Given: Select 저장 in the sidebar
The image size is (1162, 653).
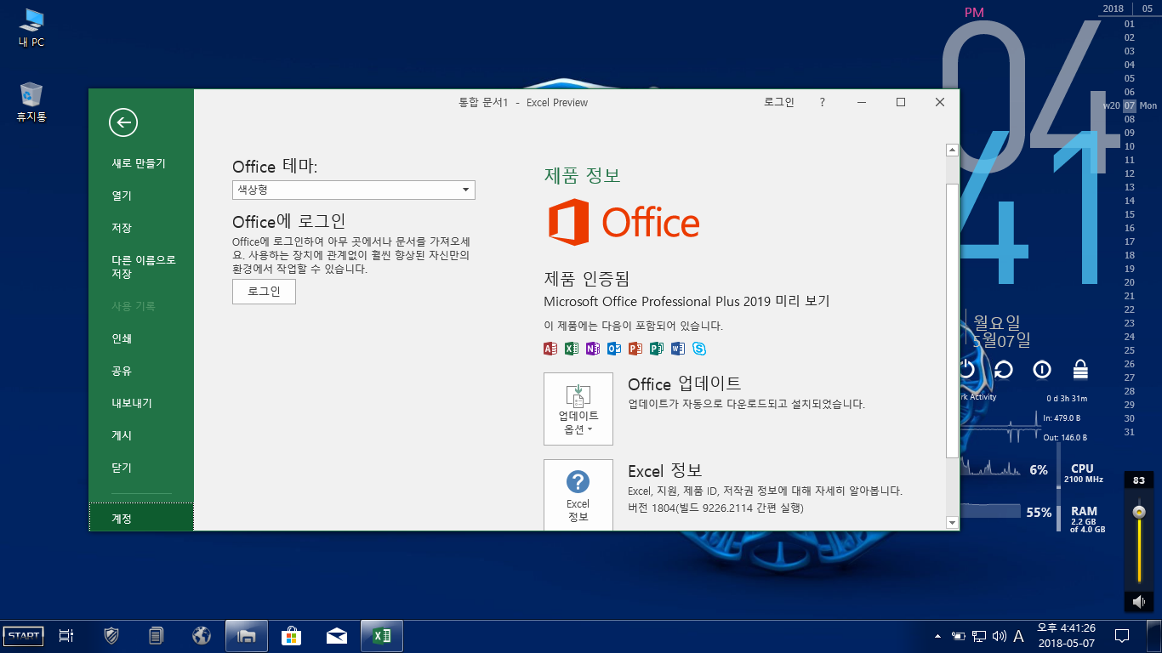Looking at the screenshot, I should pyautogui.click(x=122, y=228).
